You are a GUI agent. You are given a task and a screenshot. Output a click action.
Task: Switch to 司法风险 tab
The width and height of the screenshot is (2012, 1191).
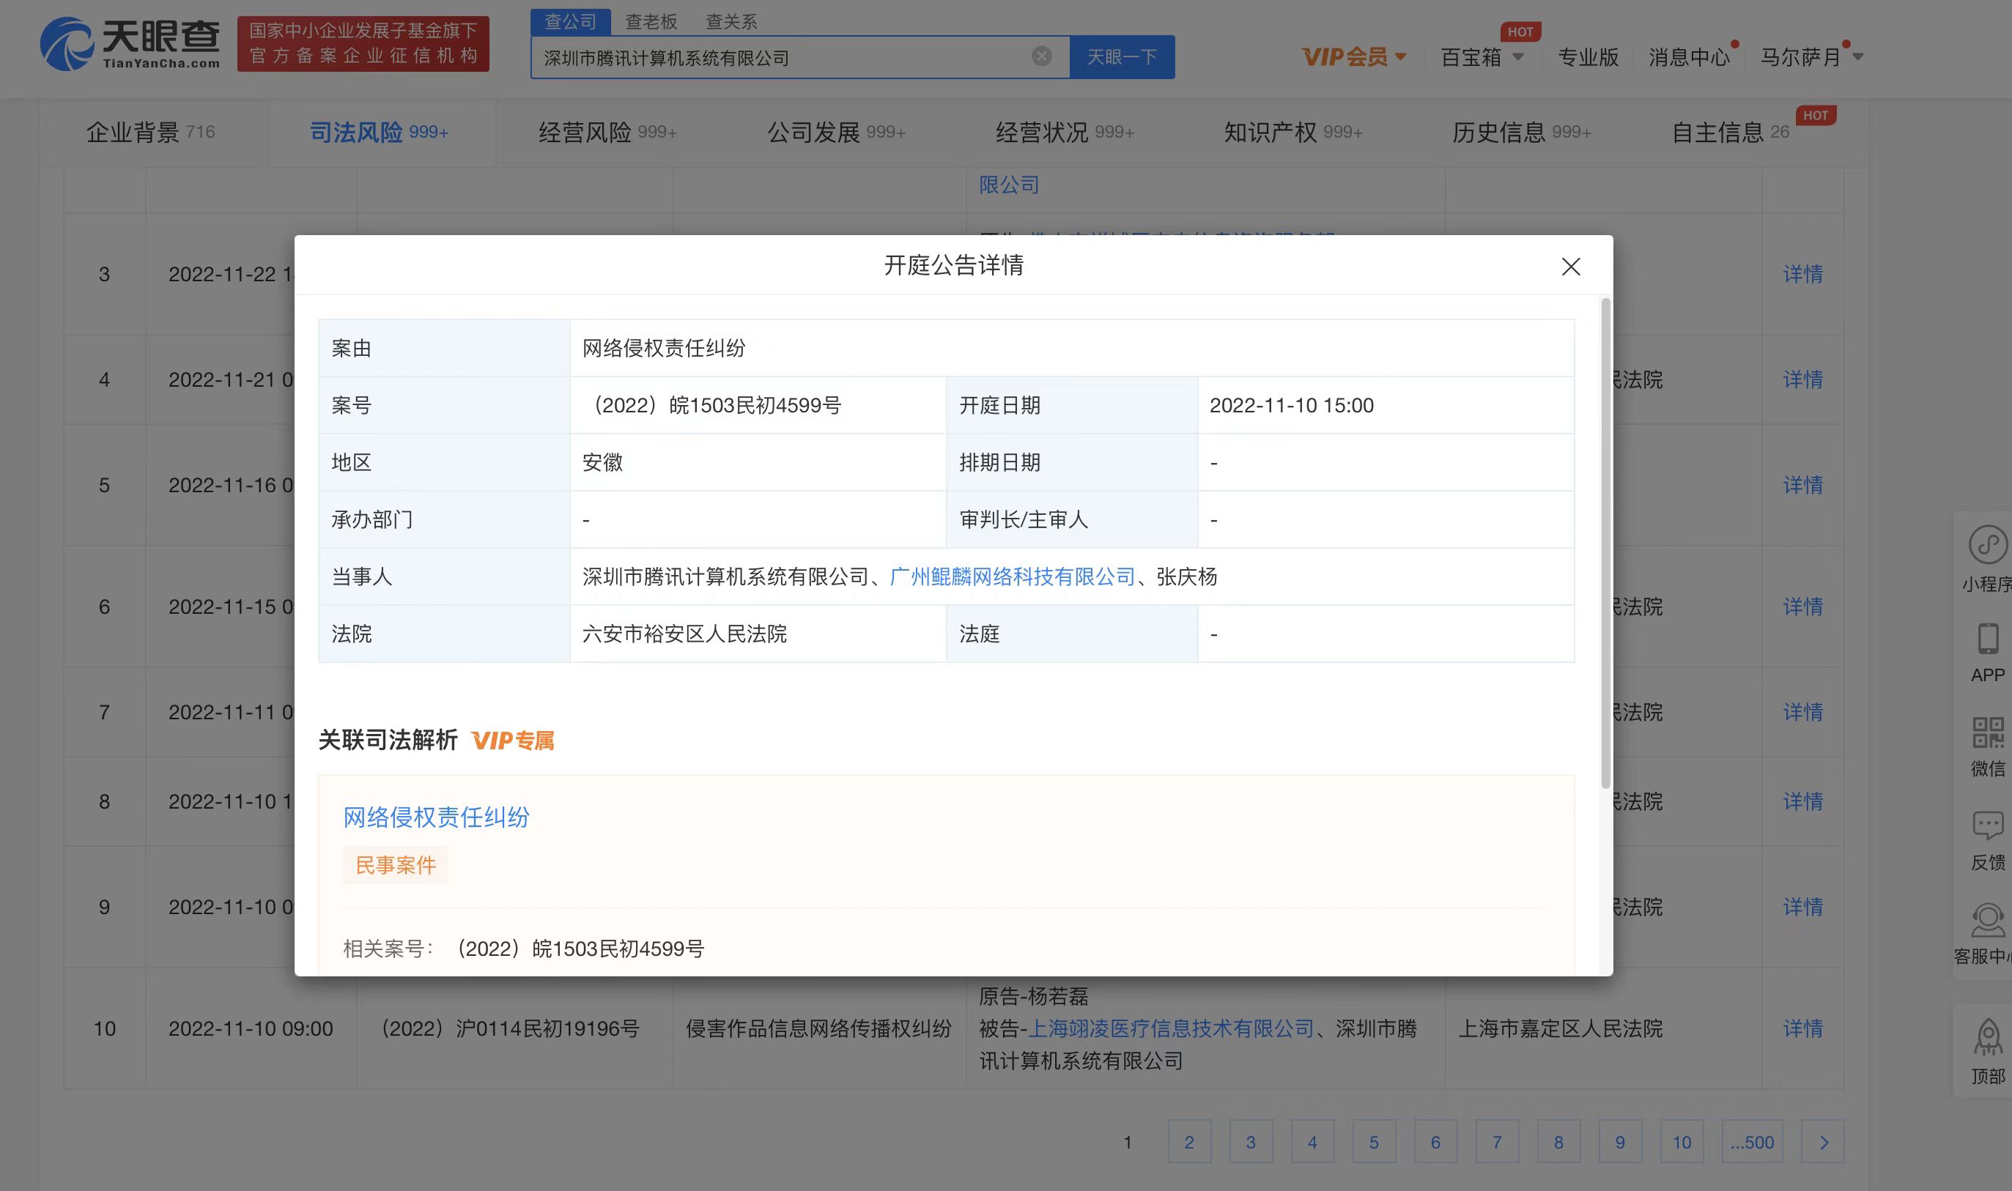pyautogui.click(x=379, y=132)
